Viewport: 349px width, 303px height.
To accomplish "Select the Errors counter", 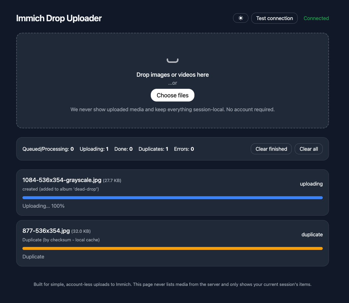I will 184,149.
